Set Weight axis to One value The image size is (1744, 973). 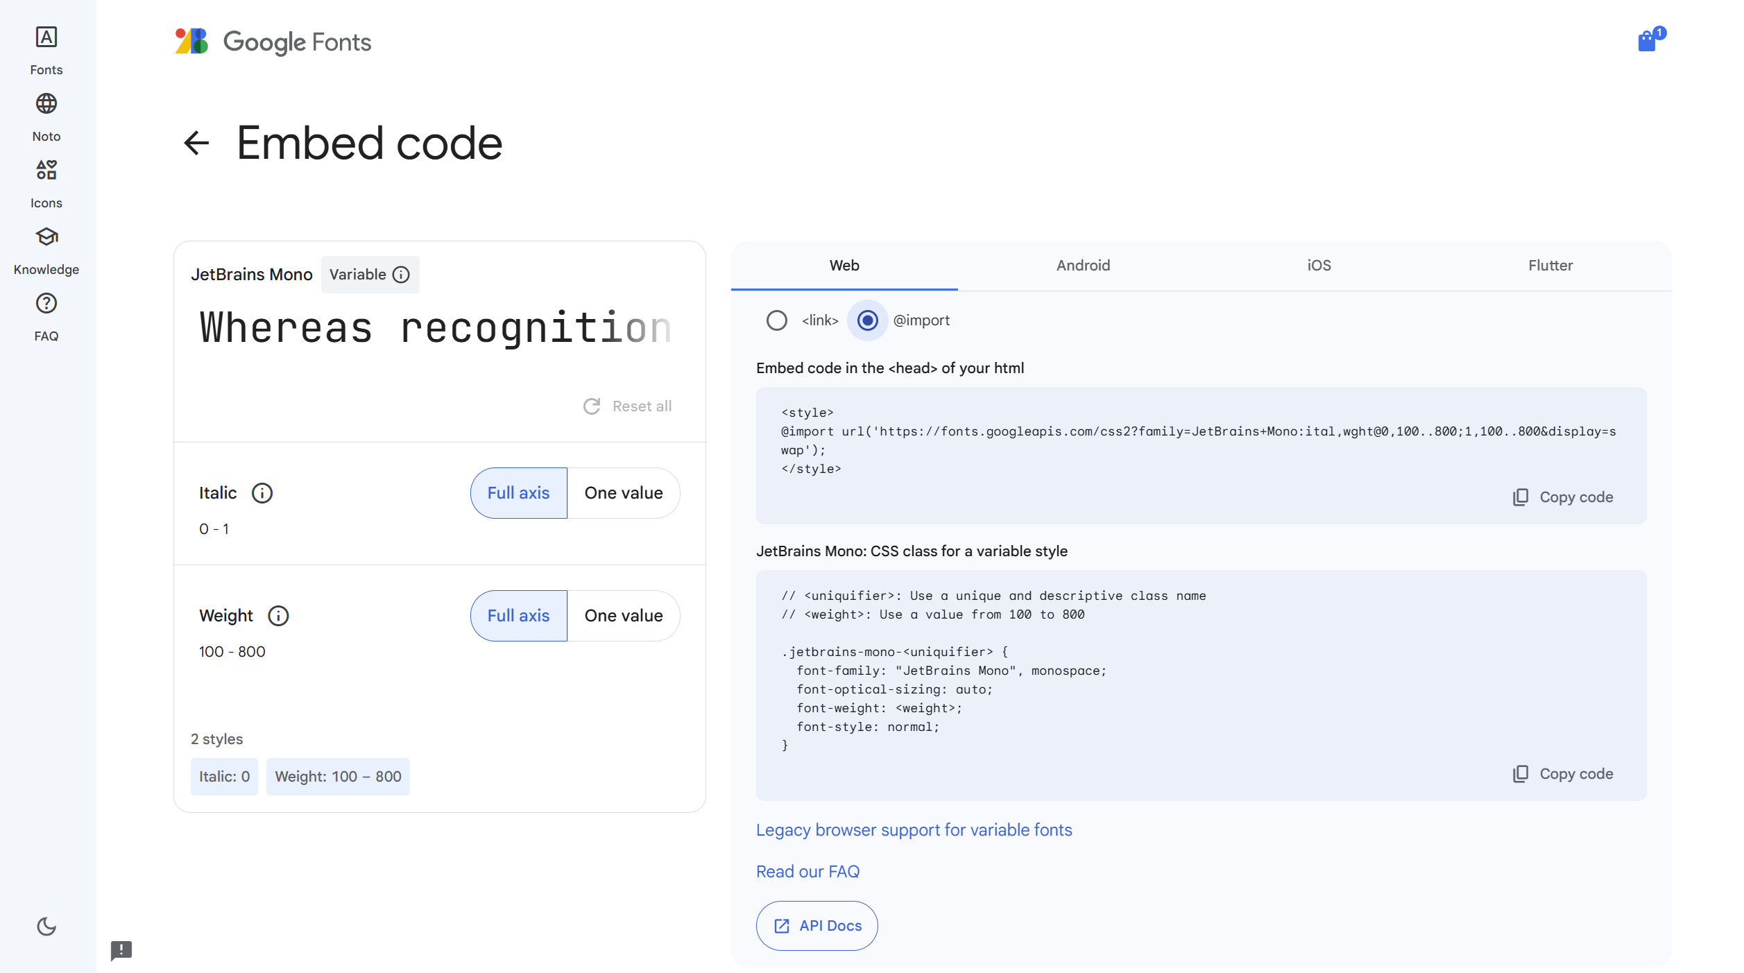coord(623,616)
